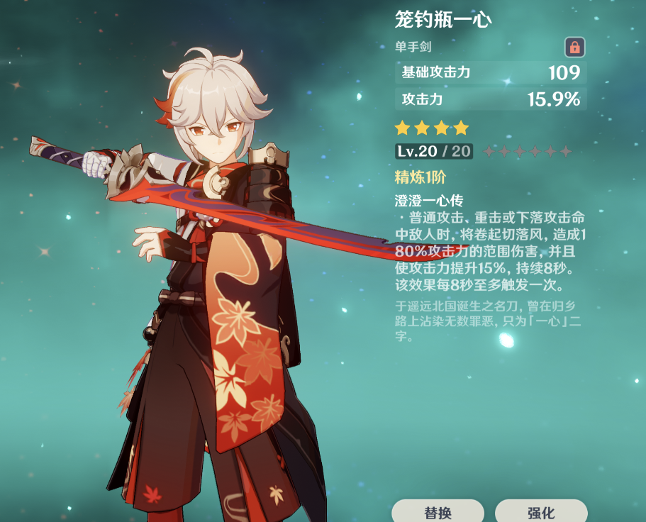This screenshot has height=522, width=646.
Task: Click the 澄澄一心传 passive skill title
Action: (429, 201)
